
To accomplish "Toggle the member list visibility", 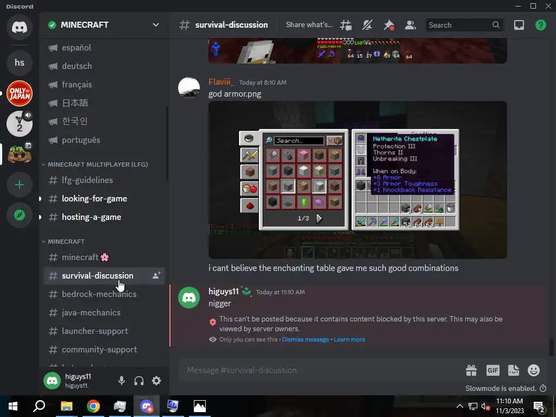I will [410, 25].
